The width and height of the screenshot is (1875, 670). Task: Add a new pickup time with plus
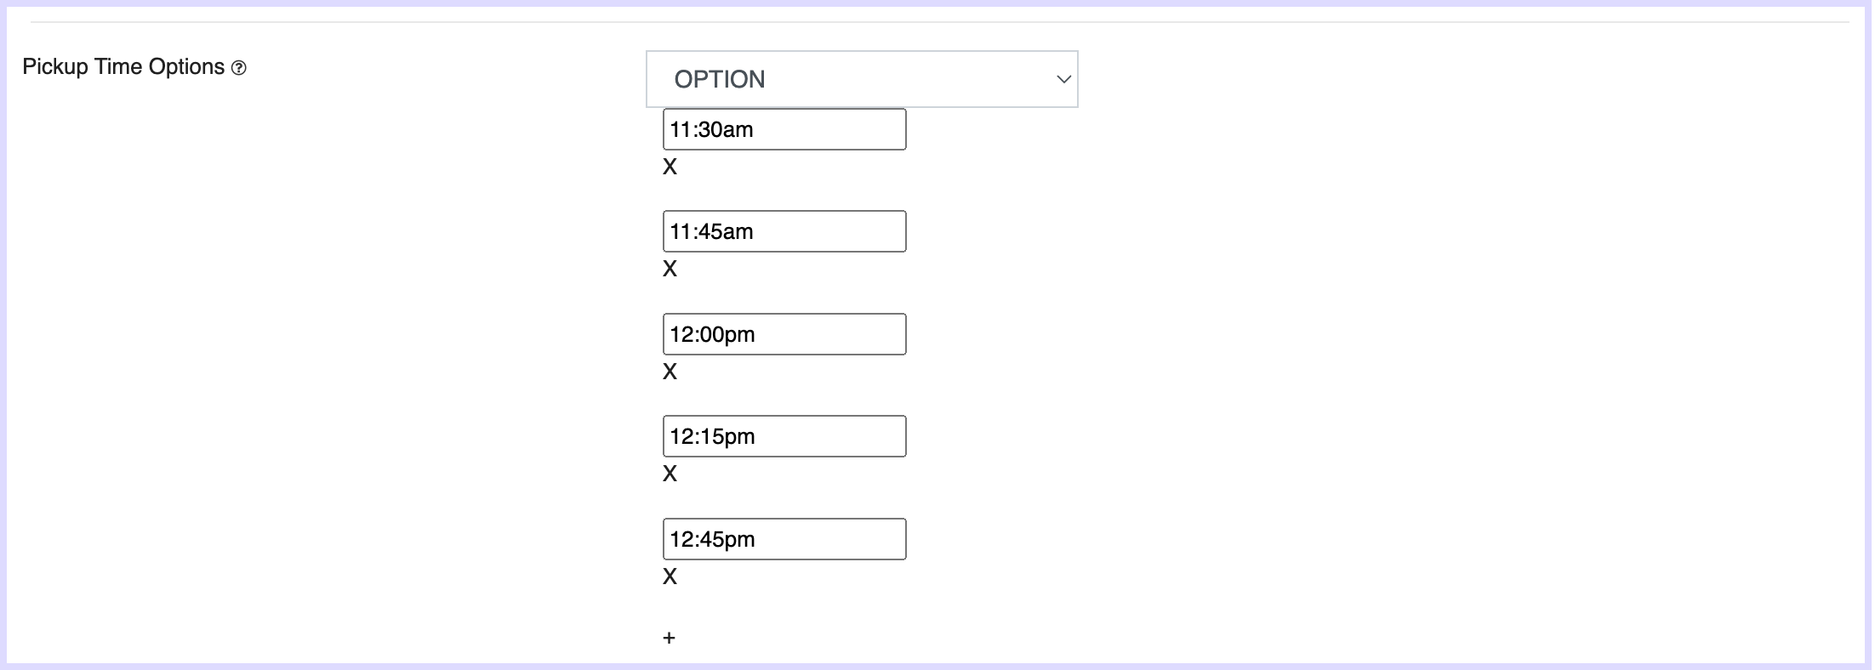point(670,638)
